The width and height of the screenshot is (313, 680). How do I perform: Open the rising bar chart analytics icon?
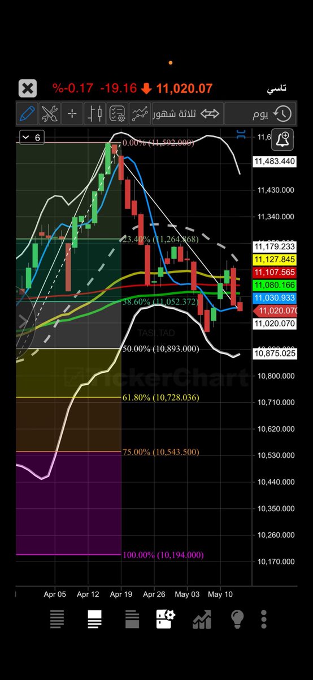202,619
